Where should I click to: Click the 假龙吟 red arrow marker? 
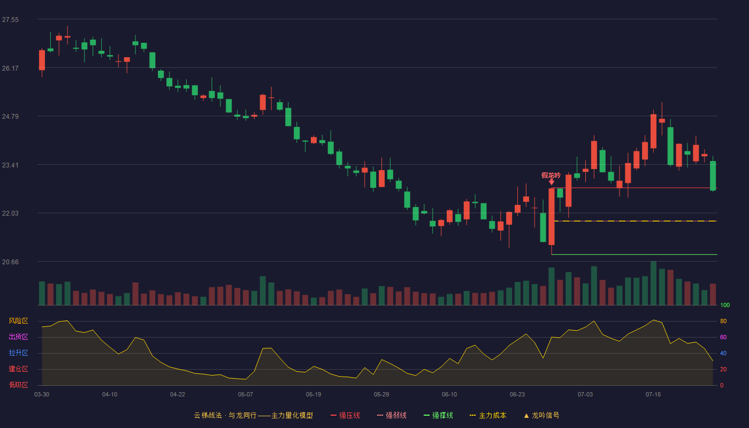pyautogui.click(x=552, y=182)
